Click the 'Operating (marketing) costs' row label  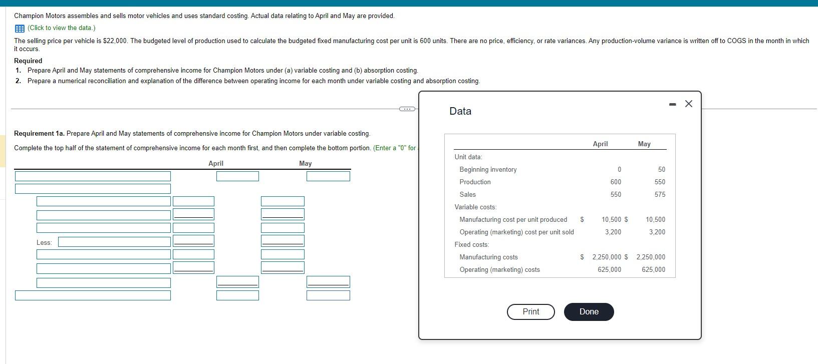[499, 270]
